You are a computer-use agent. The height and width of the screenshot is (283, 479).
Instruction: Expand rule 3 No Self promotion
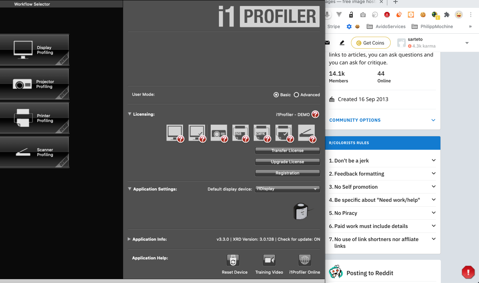pos(434,186)
